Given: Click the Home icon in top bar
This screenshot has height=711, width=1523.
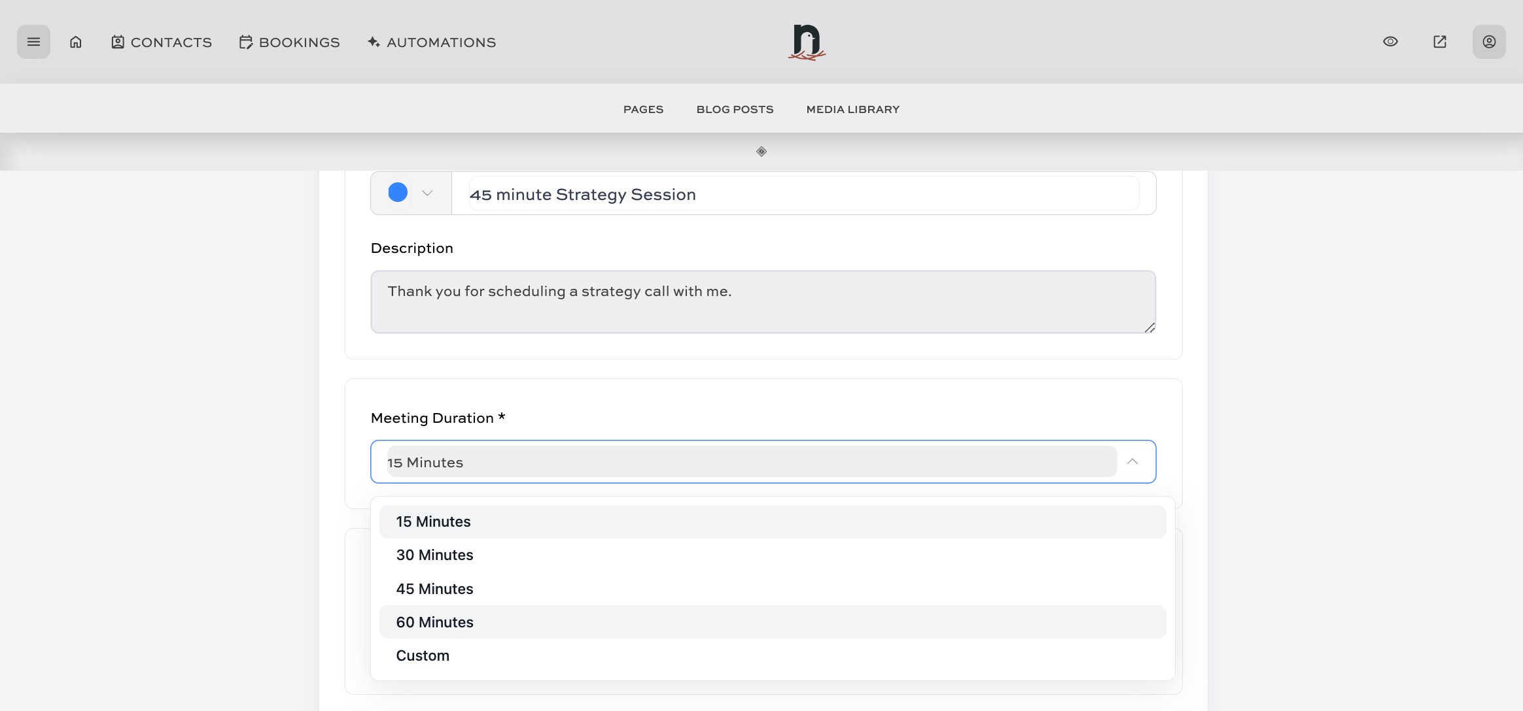Looking at the screenshot, I should [x=75, y=41].
